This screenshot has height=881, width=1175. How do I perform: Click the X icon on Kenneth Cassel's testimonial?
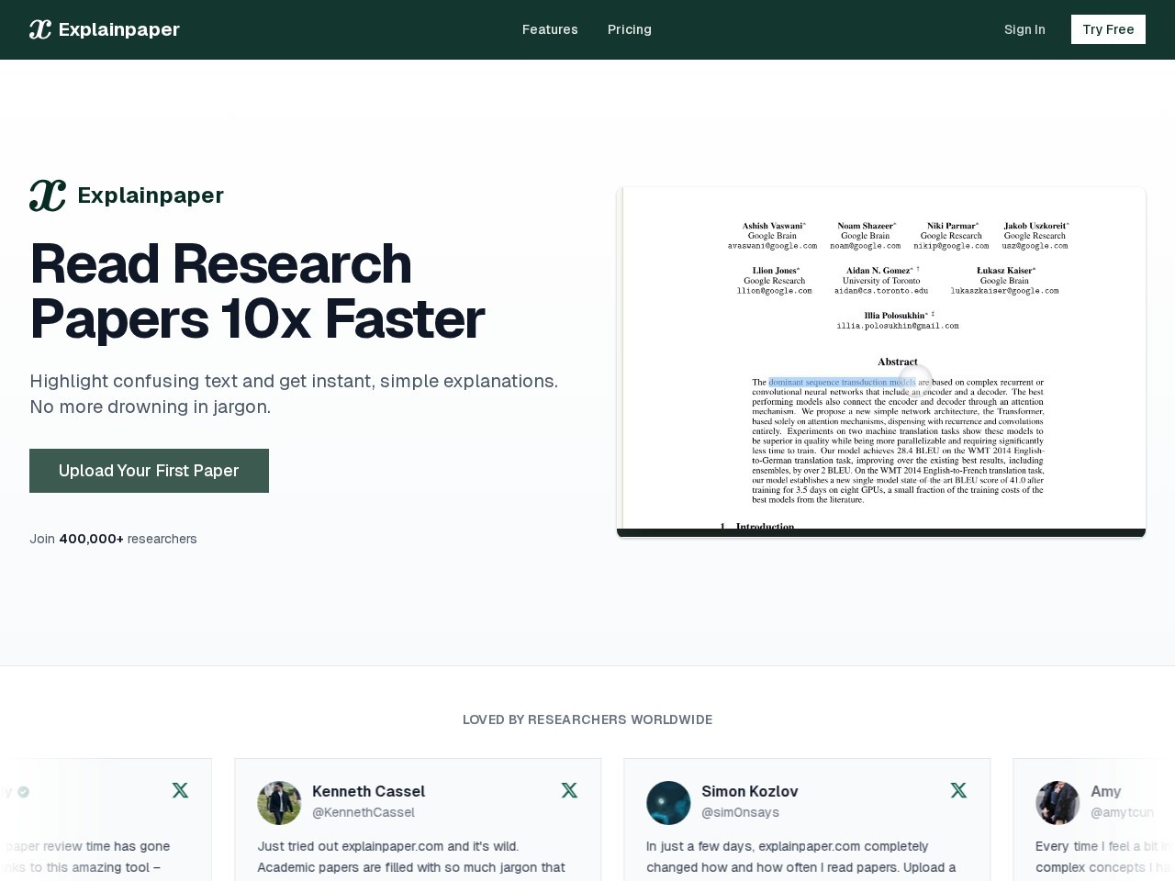(569, 790)
